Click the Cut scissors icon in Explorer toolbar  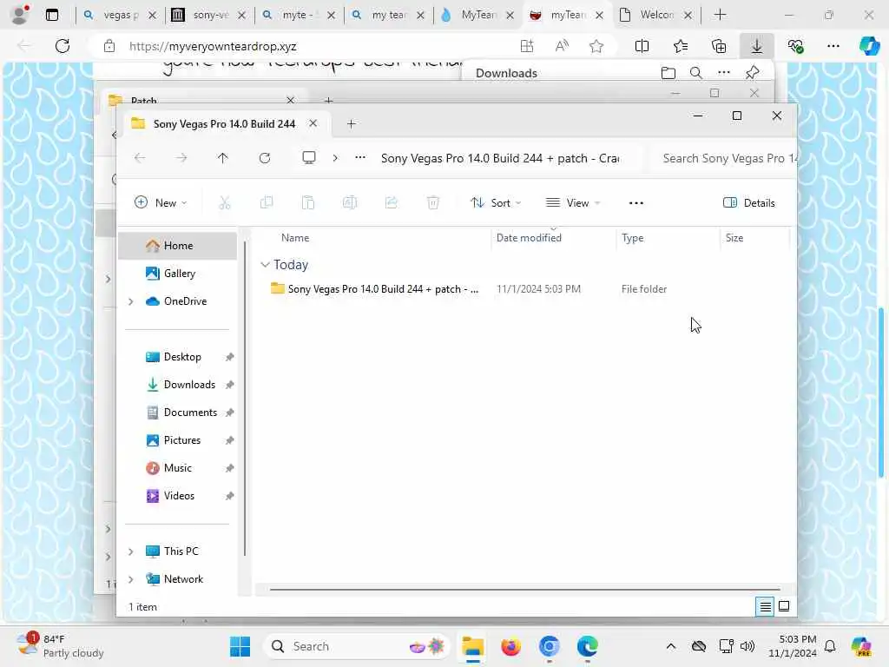225,202
